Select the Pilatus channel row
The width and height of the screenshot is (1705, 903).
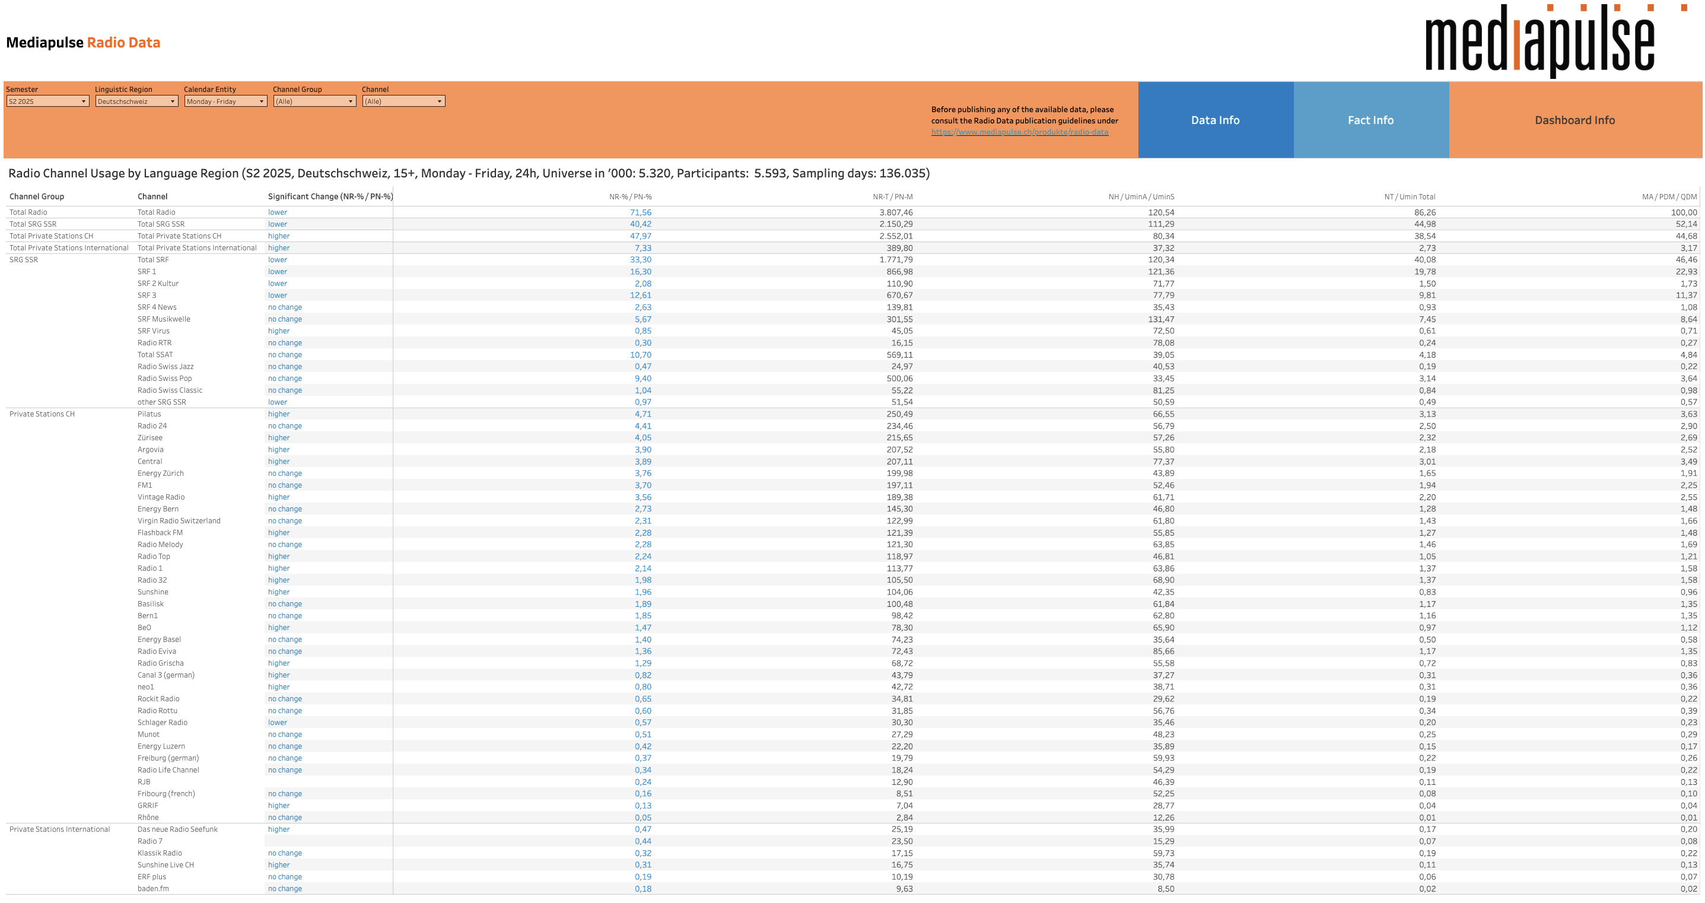pyautogui.click(x=149, y=414)
